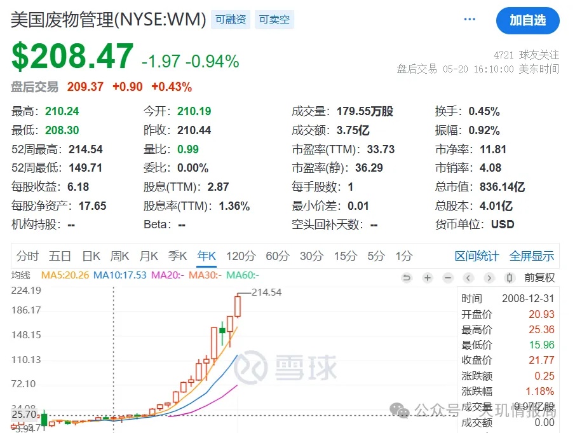Click the 今开 value 210.19
575x433 pixels.
(x=194, y=111)
